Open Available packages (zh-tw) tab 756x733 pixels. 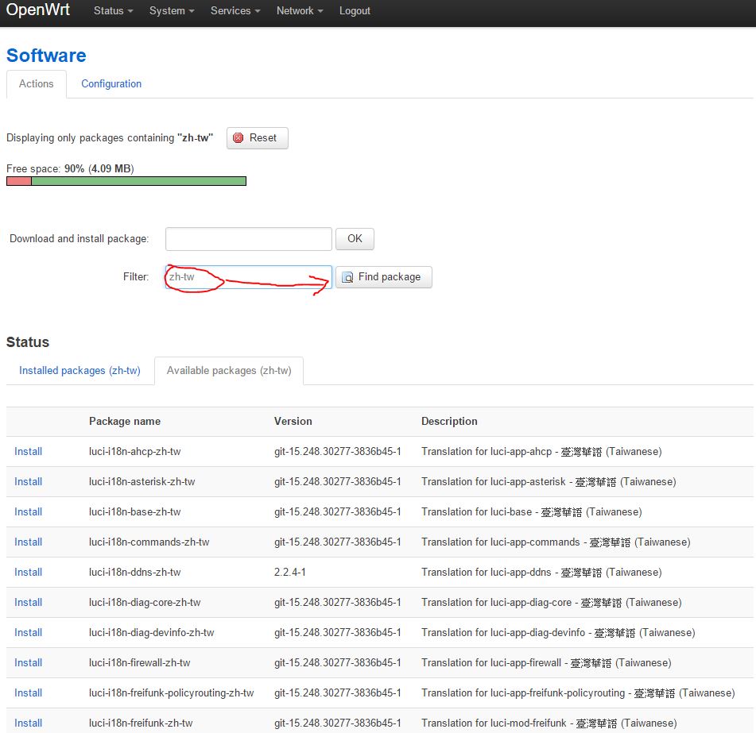229,370
